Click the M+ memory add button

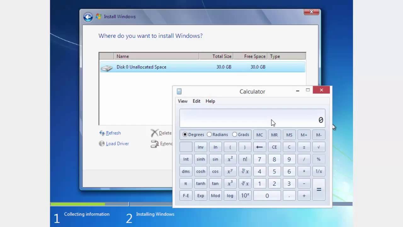[x=304, y=135]
